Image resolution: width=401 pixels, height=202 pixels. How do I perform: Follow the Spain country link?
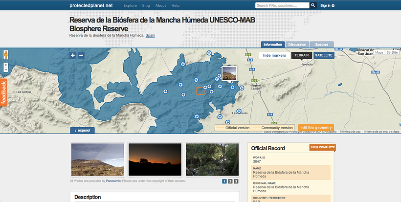[151, 35]
